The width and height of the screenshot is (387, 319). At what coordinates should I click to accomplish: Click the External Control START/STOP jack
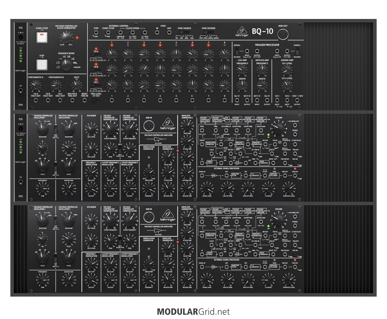coord(108,32)
